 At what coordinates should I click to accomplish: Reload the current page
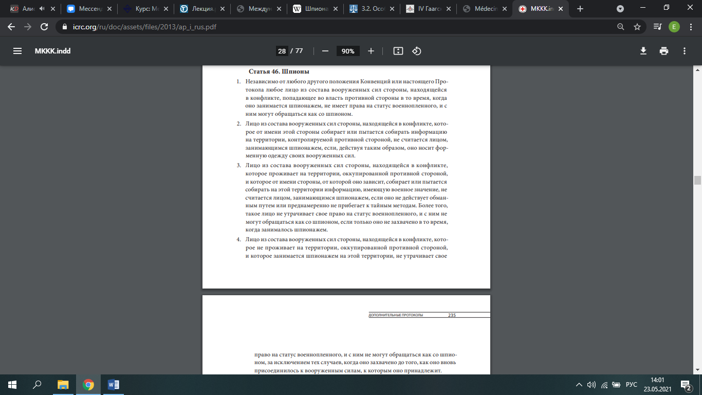coord(44,27)
